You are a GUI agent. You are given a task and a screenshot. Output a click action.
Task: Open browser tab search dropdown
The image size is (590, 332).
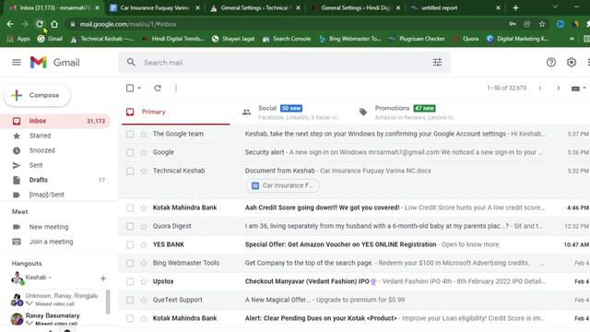point(555,7)
